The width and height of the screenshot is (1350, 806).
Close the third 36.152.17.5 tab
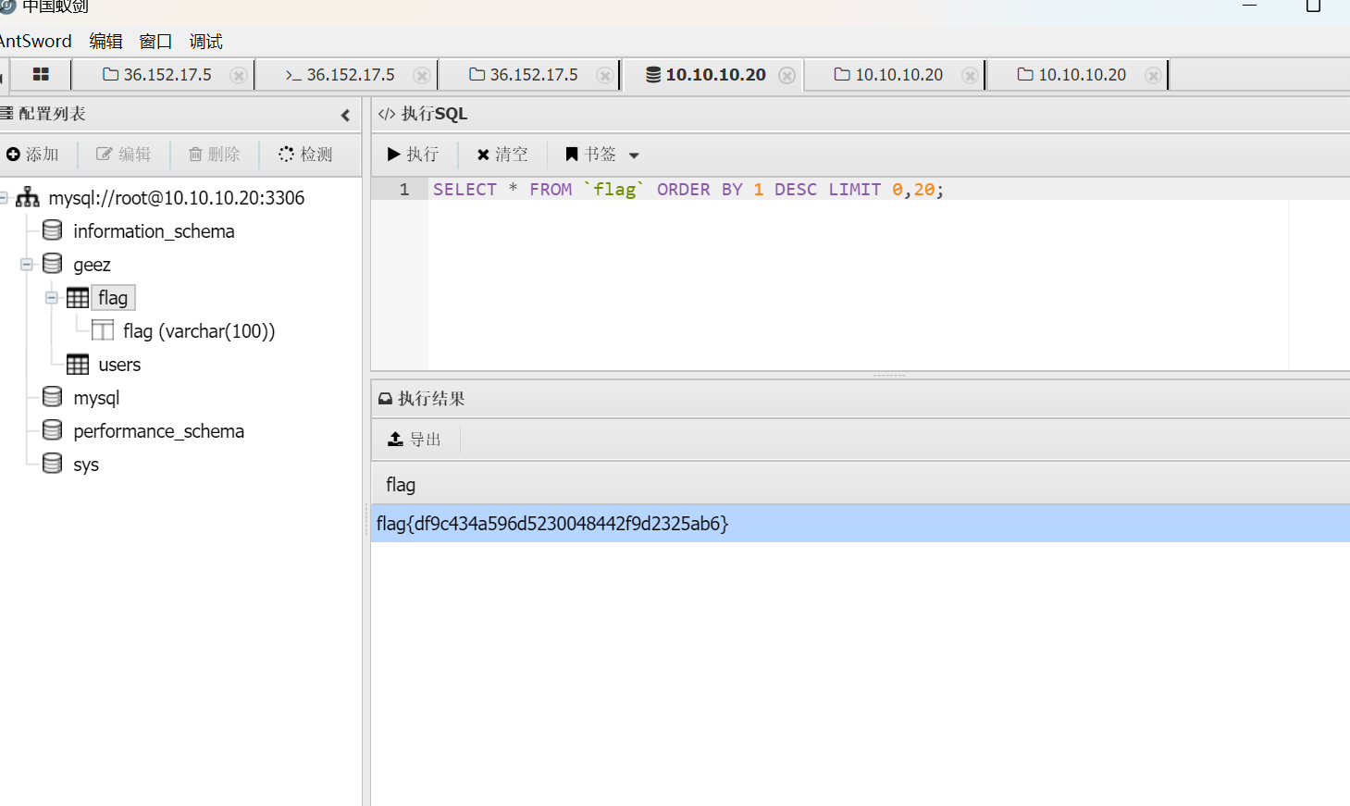point(605,76)
